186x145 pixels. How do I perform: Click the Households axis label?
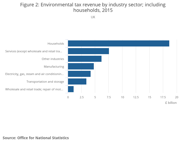[56, 44]
